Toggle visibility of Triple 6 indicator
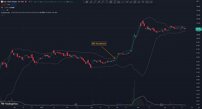202x109 pixels. coord(8,10)
